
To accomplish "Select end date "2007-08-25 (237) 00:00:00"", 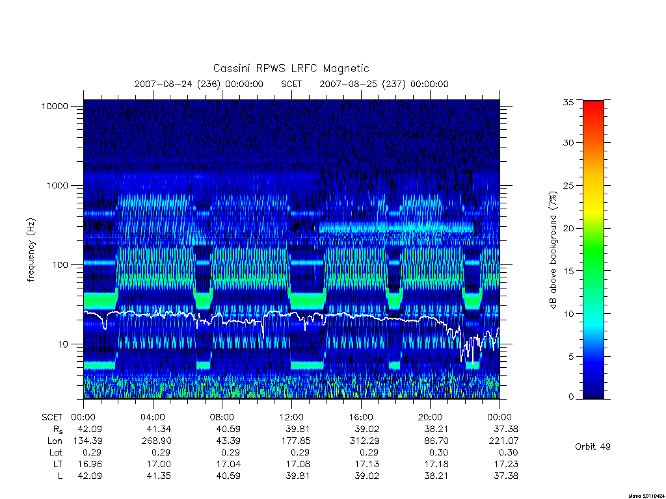I will [384, 84].
